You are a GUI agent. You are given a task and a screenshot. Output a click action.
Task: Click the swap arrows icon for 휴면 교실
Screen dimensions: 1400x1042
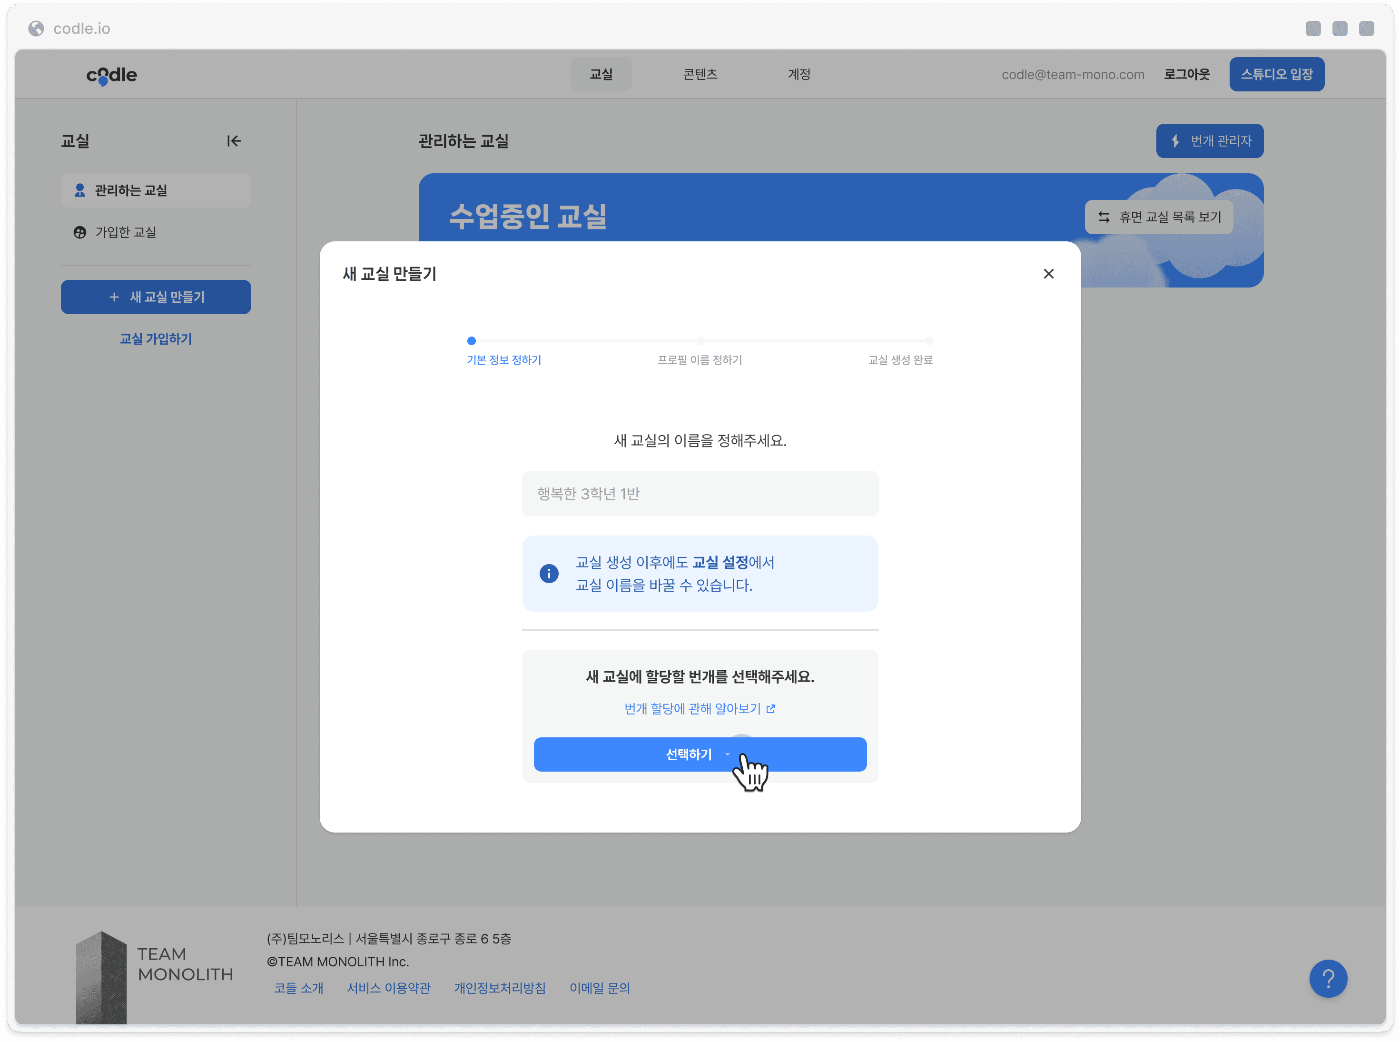point(1104,217)
